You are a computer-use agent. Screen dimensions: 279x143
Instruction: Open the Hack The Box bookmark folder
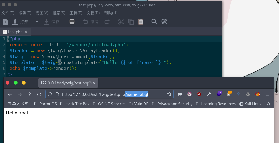[x=75, y=104]
